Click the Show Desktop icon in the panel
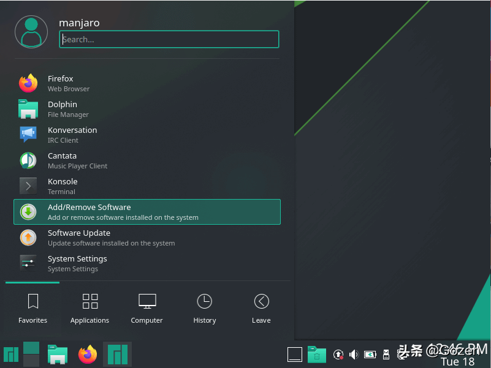 pyautogui.click(x=295, y=355)
